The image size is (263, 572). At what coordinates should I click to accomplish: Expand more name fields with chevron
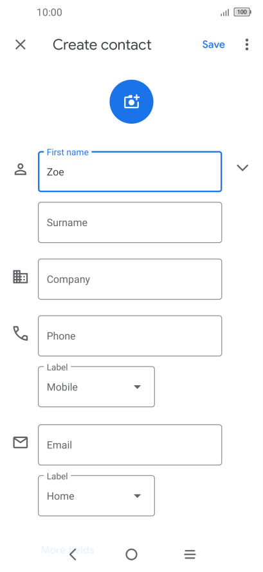click(242, 168)
